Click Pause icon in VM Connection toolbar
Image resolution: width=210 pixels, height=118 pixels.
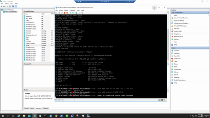pyautogui.click(x=71, y=13)
